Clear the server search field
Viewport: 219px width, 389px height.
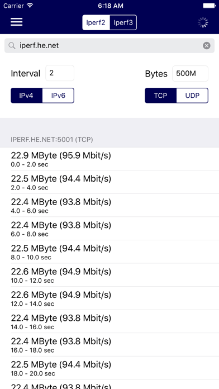pyautogui.click(x=207, y=46)
